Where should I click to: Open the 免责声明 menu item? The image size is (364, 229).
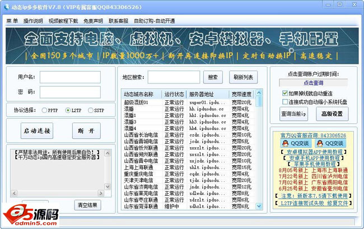[93, 21]
